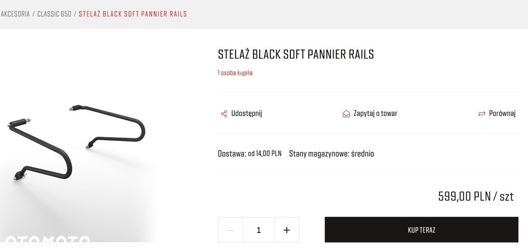Go to the AKCESORIA breadcrumb

[x=15, y=14]
